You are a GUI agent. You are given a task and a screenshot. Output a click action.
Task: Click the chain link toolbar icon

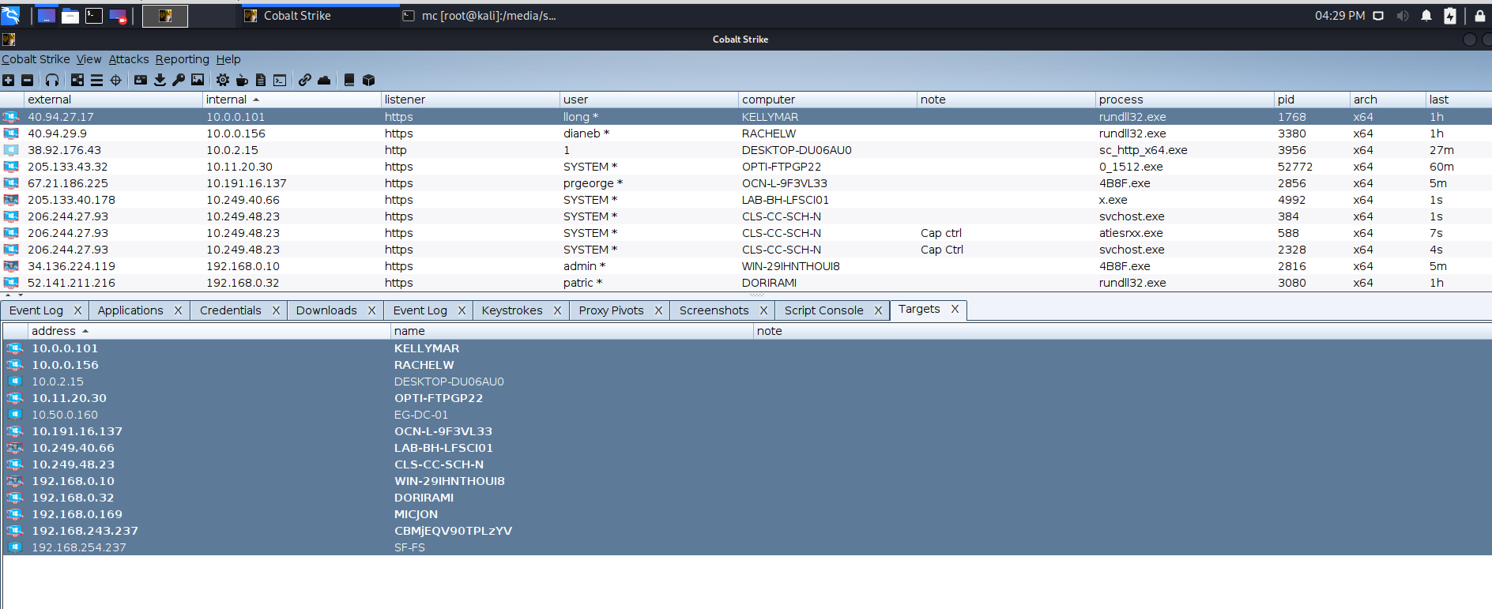click(x=305, y=80)
